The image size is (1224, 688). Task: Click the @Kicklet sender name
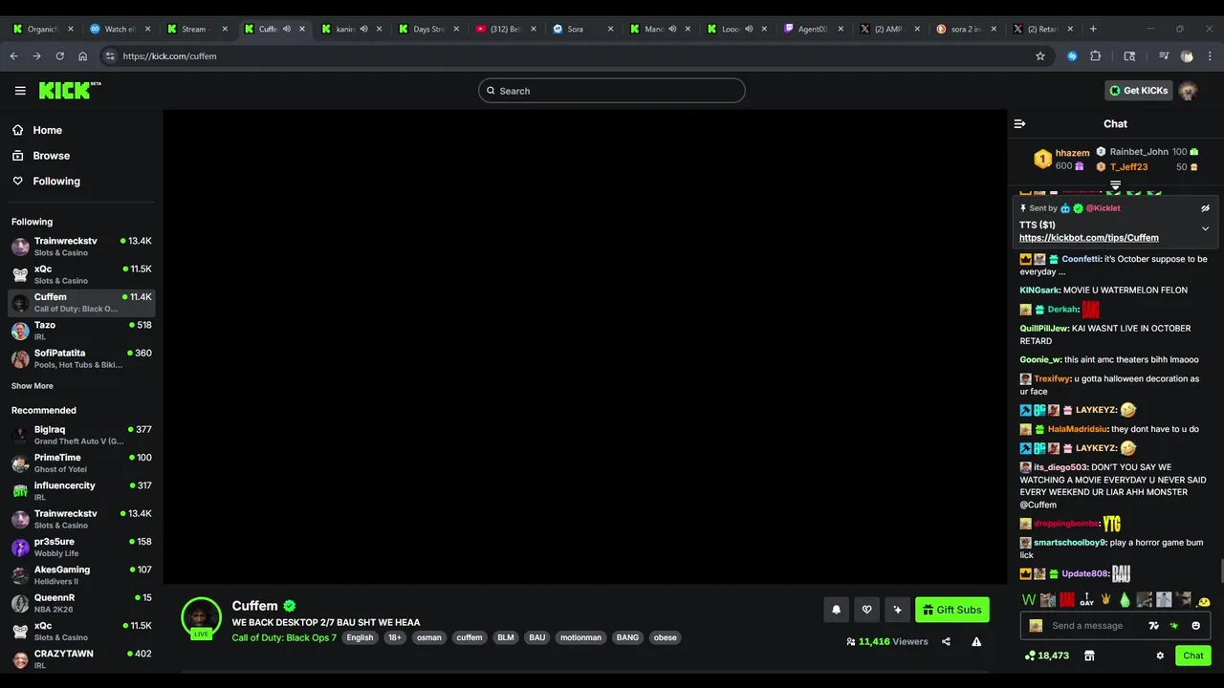(1103, 207)
